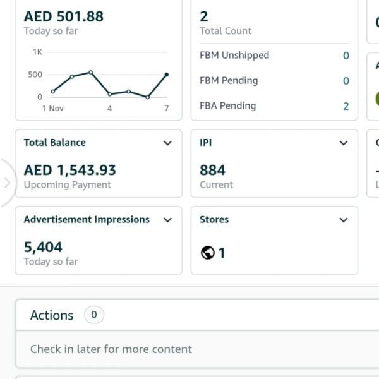Open FBM Pending orders count
The height and width of the screenshot is (379, 379).
[346, 81]
